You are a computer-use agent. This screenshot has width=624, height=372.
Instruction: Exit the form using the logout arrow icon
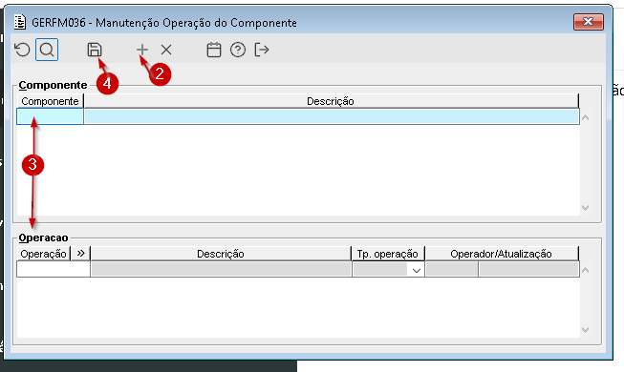click(262, 50)
